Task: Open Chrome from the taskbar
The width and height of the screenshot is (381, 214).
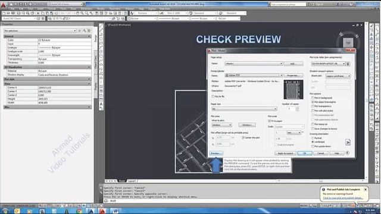Action: (79, 211)
